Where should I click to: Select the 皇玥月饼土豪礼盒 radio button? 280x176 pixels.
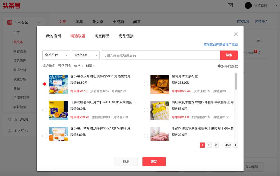146,84
